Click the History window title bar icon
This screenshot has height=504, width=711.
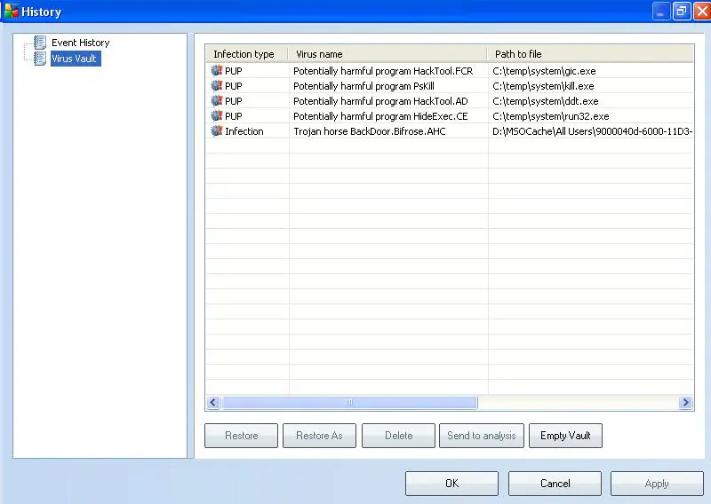click(x=11, y=12)
